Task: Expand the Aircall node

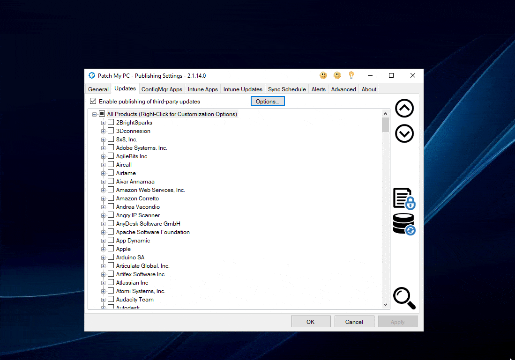Action: (103, 165)
